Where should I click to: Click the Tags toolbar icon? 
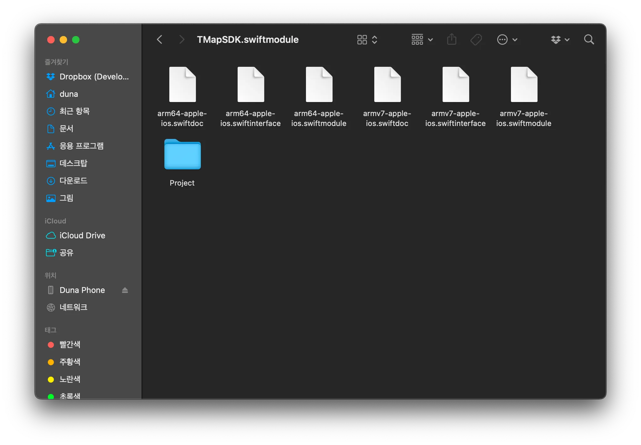[476, 40]
